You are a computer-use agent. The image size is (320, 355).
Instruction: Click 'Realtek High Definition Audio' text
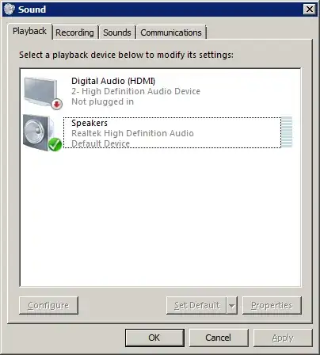tap(132, 133)
